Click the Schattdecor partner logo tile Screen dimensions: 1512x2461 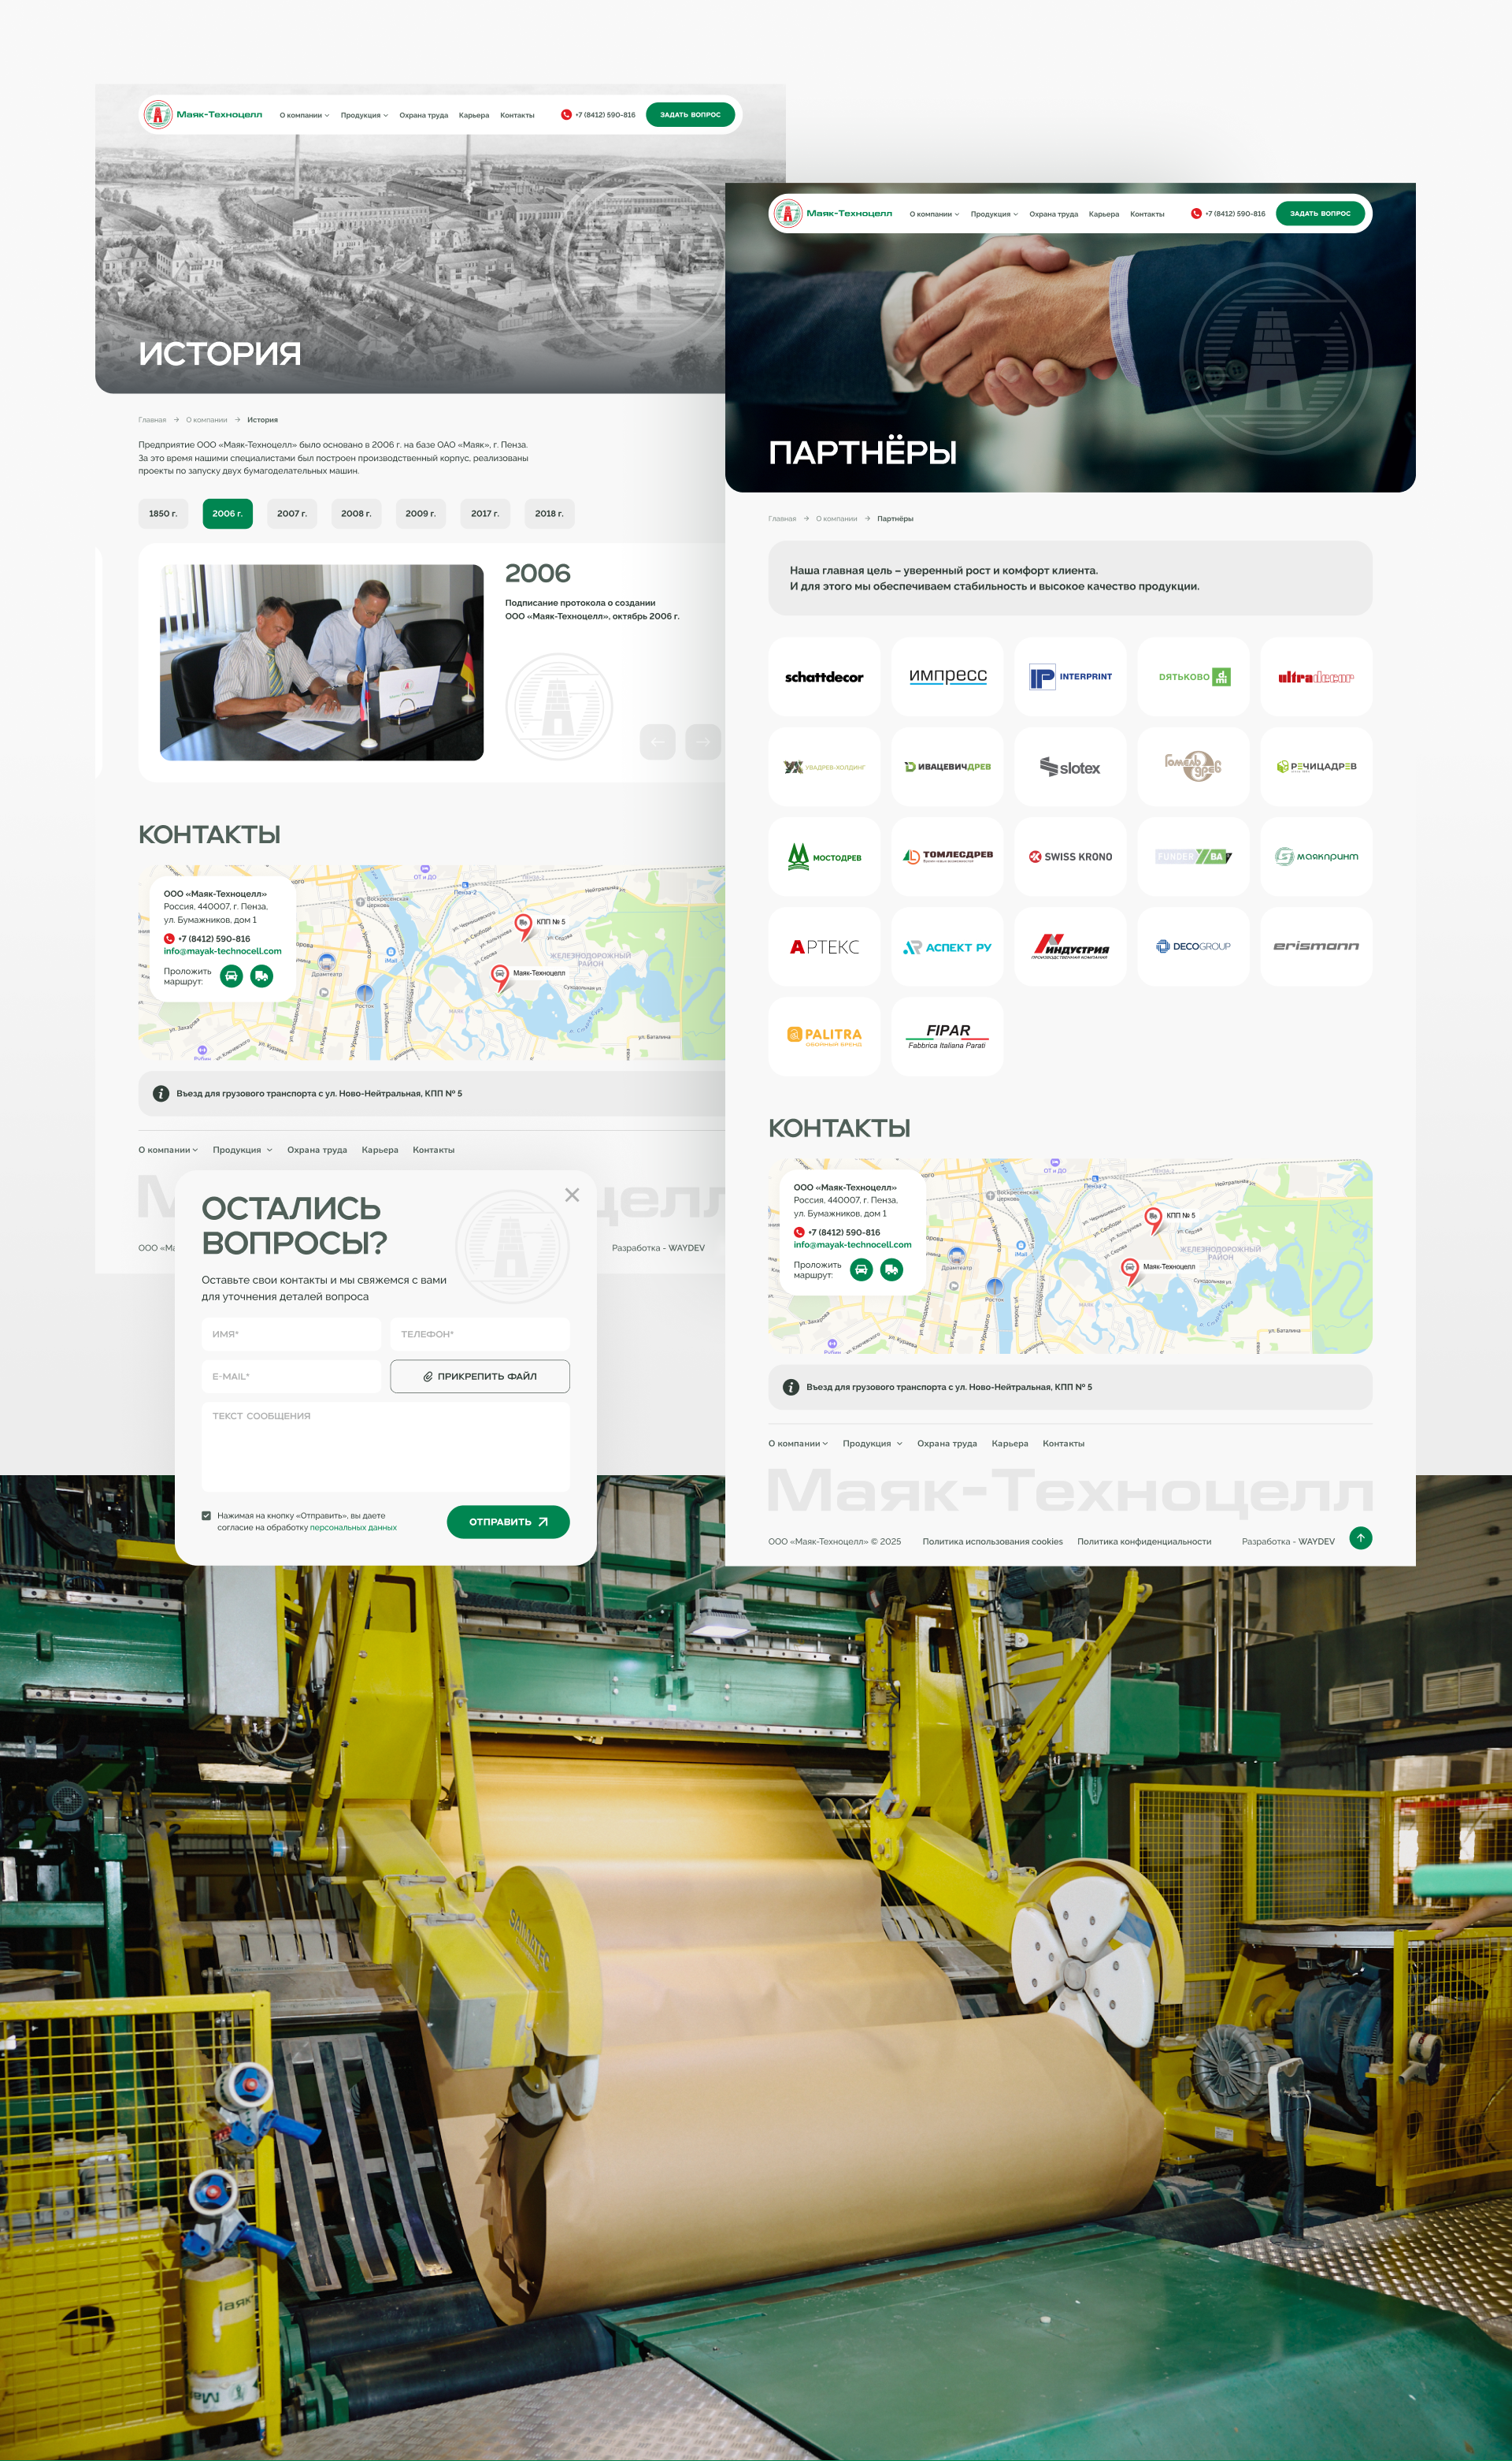[x=824, y=677]
